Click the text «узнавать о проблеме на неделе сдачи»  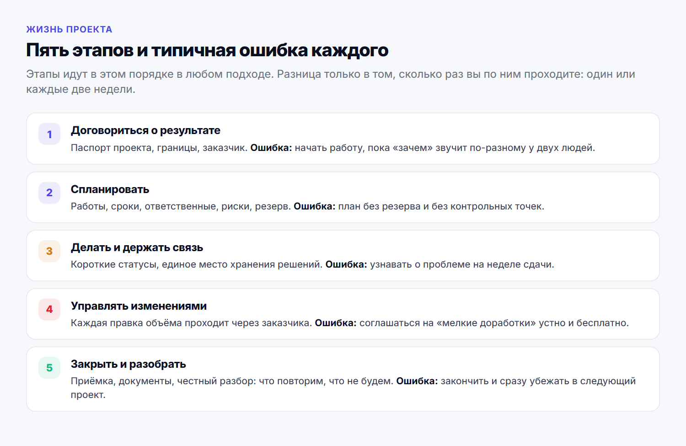pyautogui.click(x=462, y=264)
